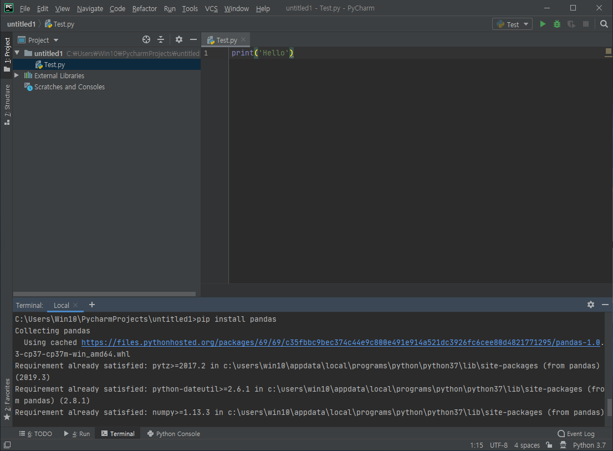Open the View menu
Image resolution: width=613 pixels, height=451 pixels.
[x=62, y=8]
